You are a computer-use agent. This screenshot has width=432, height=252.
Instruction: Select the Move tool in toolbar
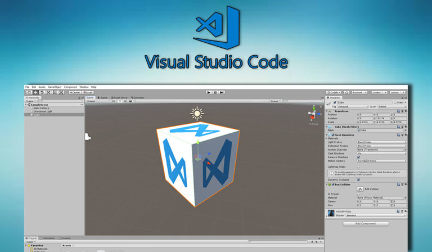(35, 93)
